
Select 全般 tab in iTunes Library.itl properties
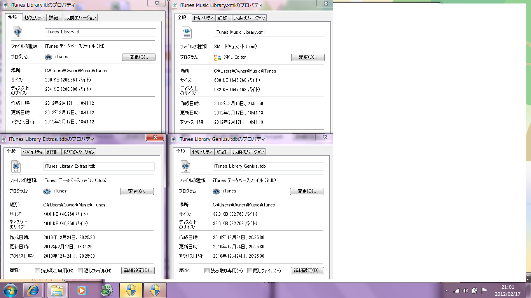(x=13, y=17)
